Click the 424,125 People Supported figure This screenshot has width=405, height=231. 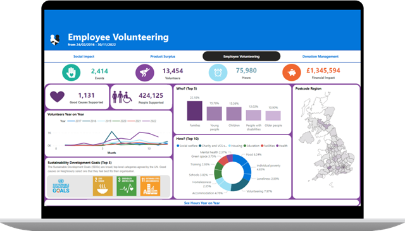151,95
